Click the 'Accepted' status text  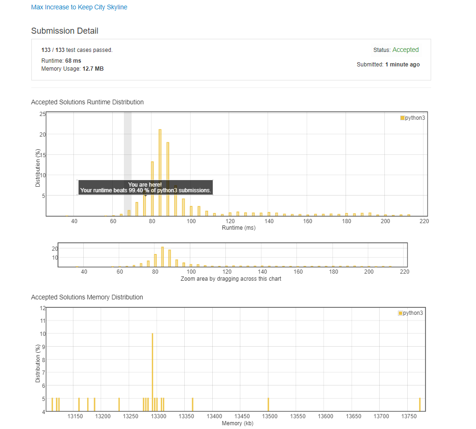click(405, 50)
